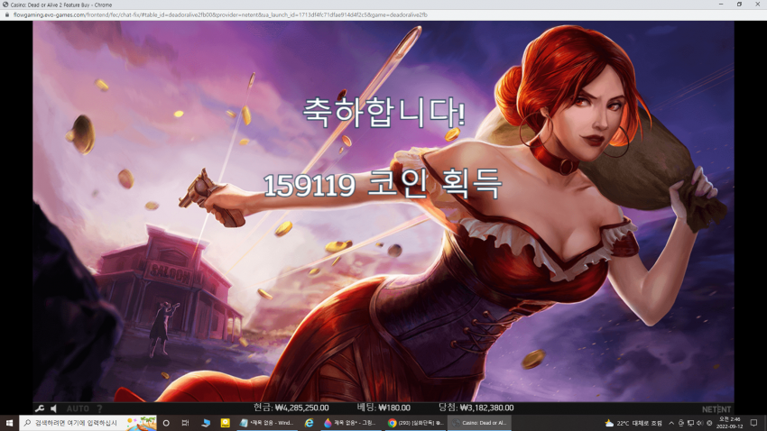Minimize the Chrome window
Screen dimensions: 767x431
[721, 5]
